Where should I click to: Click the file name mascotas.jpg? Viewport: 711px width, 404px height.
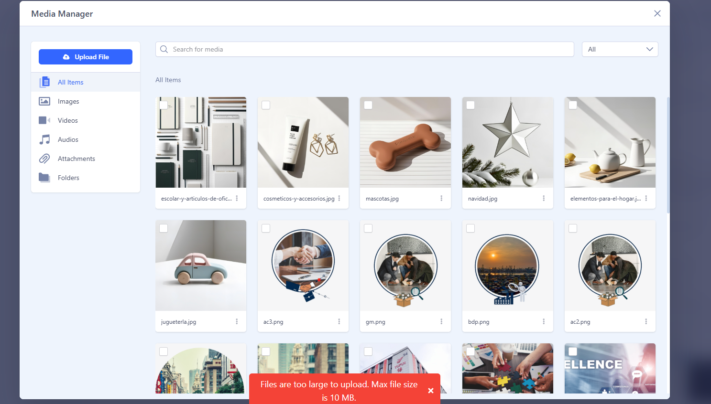[382, 199]
